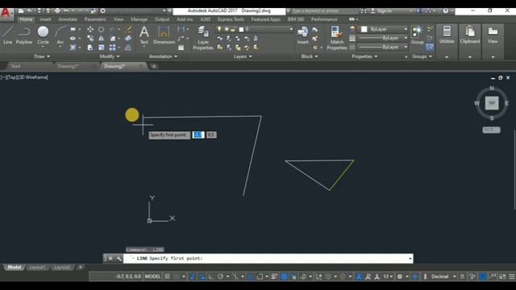Expand the Draw panel
Screen dimensions: 516x290
(42, 56)
